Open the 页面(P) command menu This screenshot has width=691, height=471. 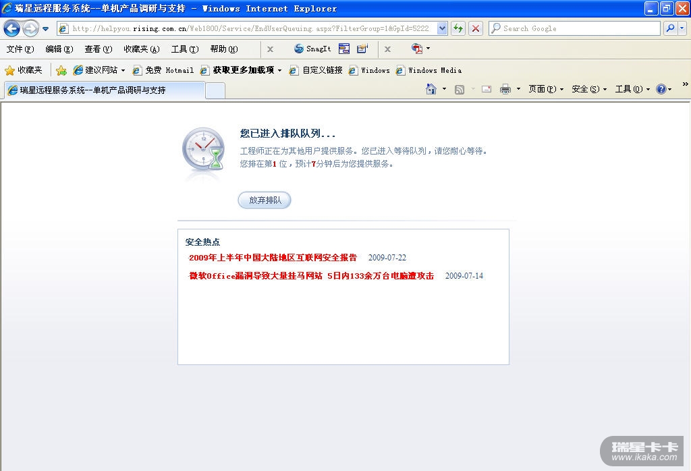click(x=546, y=89)
